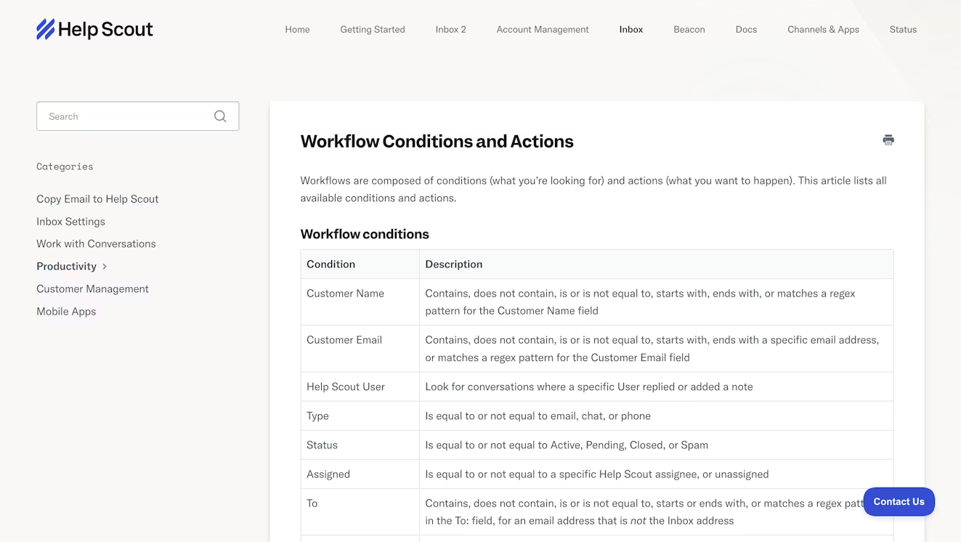
Task: Expand the Productivity category chevron
Action: click(105, 267)
